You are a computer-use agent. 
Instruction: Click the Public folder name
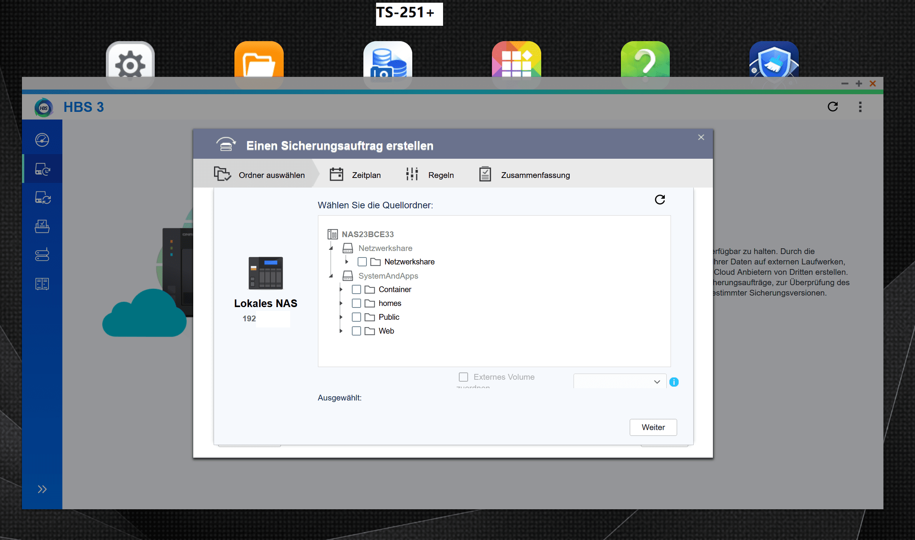(x=389, y=317)
